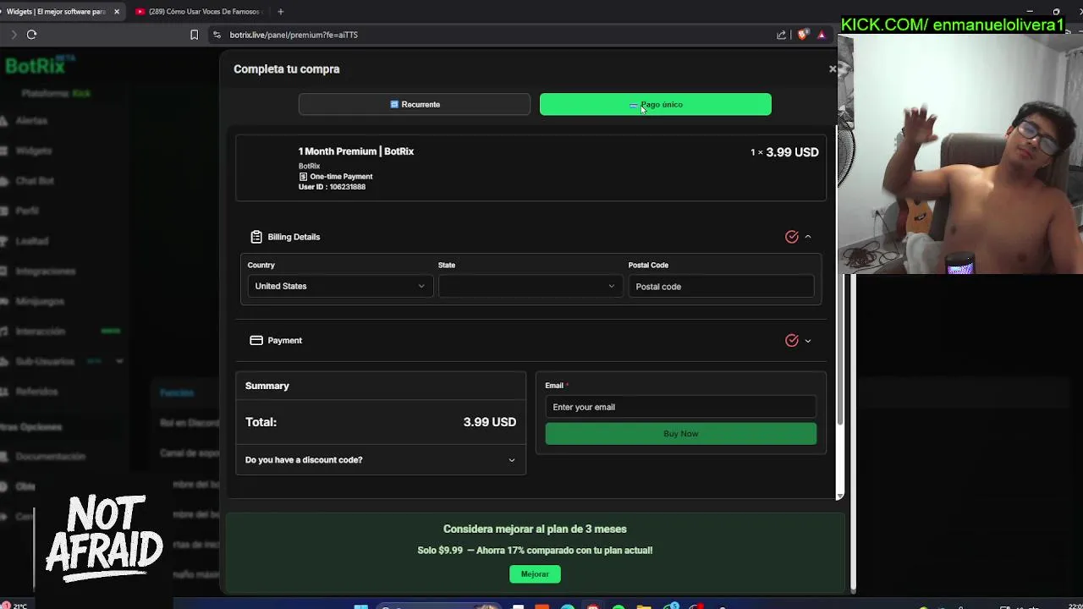Expand Do you have a discount code
The width and height of the screenshot is (1083, 609).
(x=381, y=460)
